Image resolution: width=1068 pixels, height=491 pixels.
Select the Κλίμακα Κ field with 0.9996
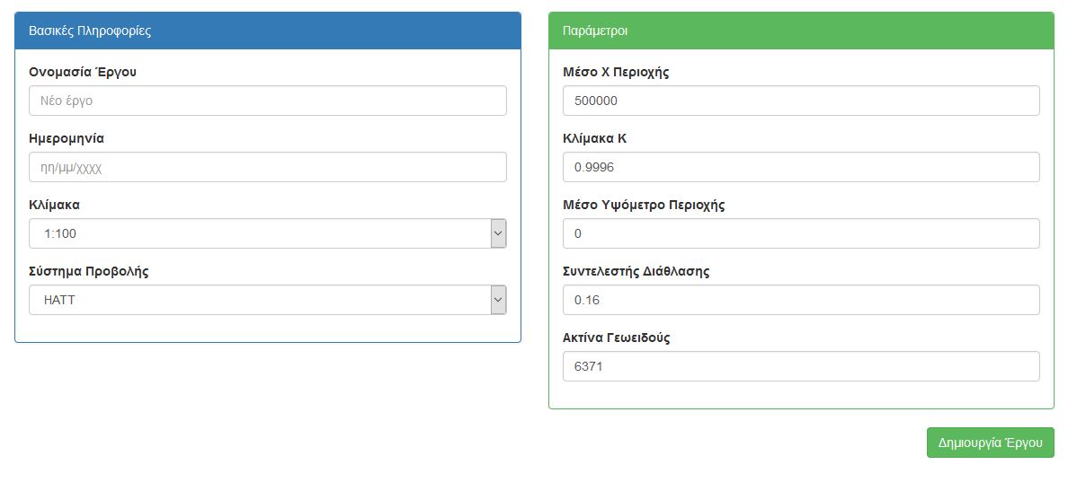click(x=801, y=167)
